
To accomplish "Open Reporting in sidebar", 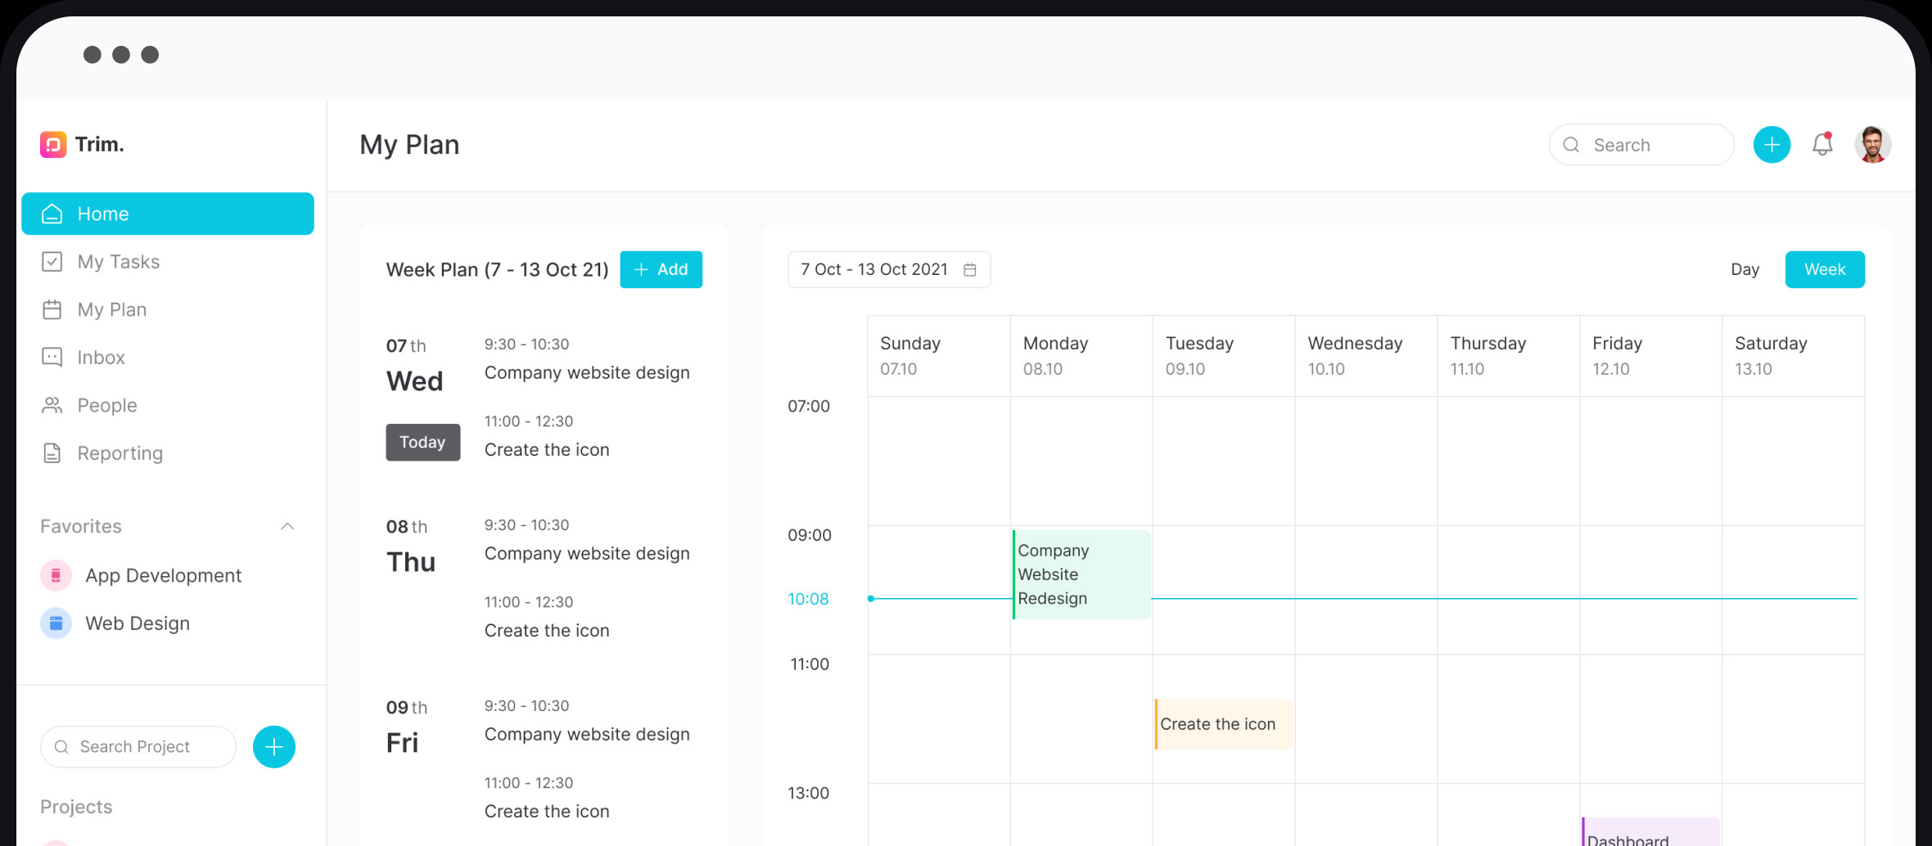I will point(120,453).
